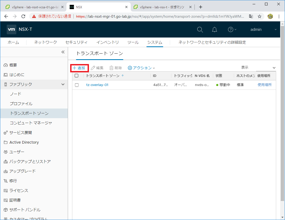Collapse the left sidebar with double chevron
This screenshot has width=285, height=220.
(x=63, y=52)
